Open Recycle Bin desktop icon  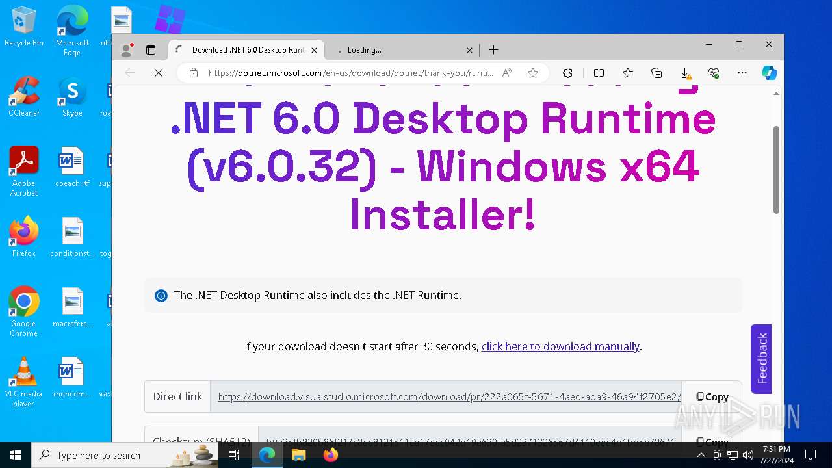[x=24, y=28]
